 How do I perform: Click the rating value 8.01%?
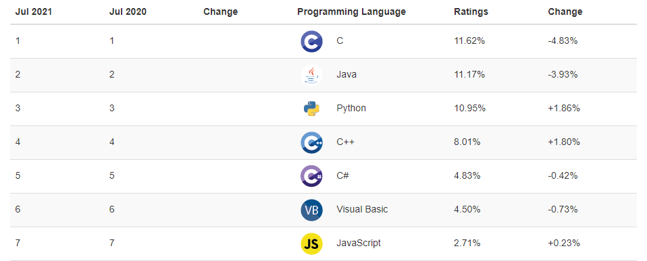pyautogui.click(x=467, y=142)
